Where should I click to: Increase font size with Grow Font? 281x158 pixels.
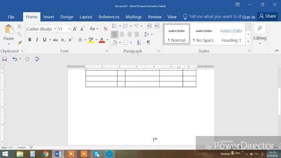(75, 29)
